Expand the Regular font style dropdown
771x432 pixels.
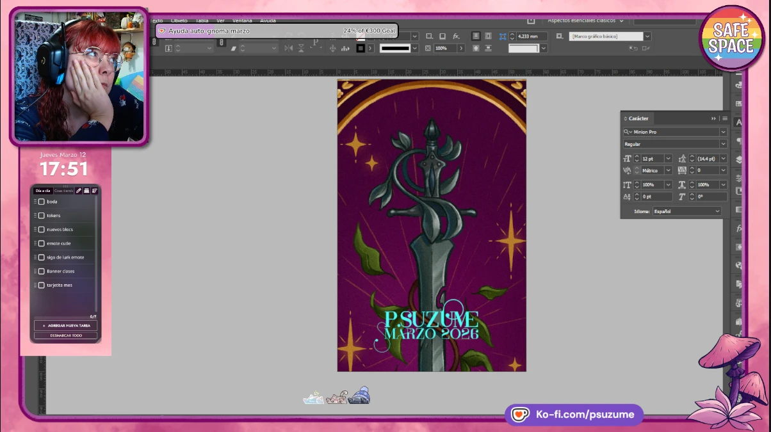coord(723,145)
